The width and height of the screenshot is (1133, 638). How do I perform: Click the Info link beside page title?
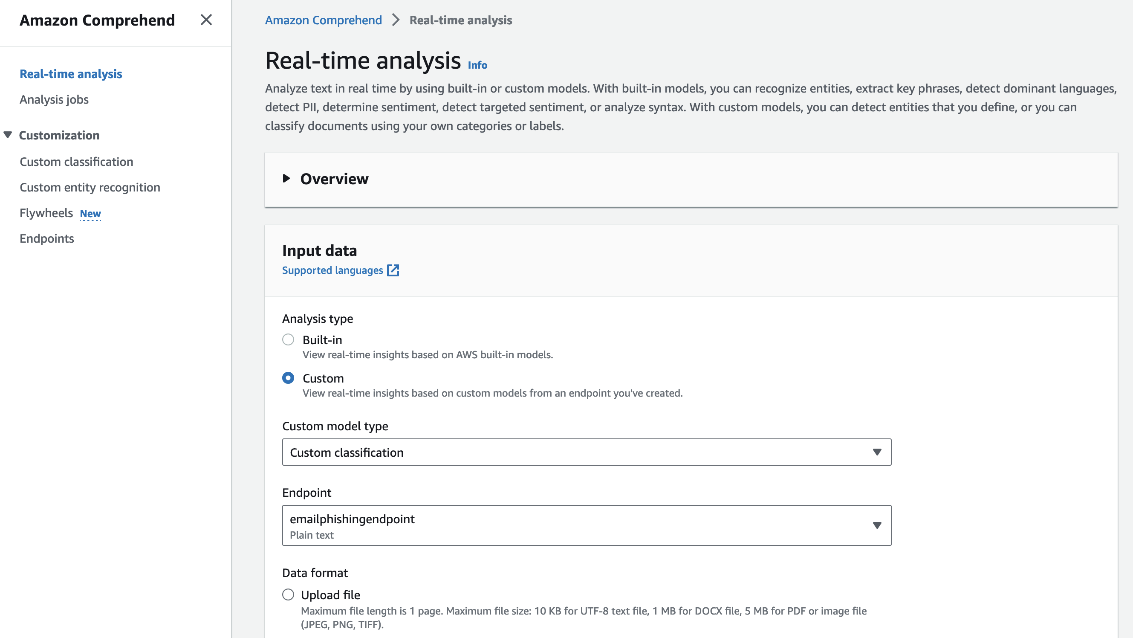tap(477, 65)
